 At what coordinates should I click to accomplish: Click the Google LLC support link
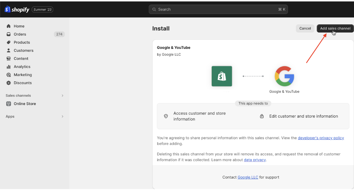coord(248,177)
